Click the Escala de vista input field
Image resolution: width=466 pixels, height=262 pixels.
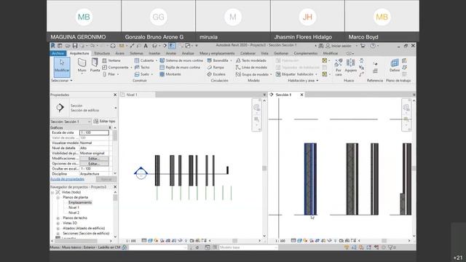pyautogui.click(x=94, y=132)
